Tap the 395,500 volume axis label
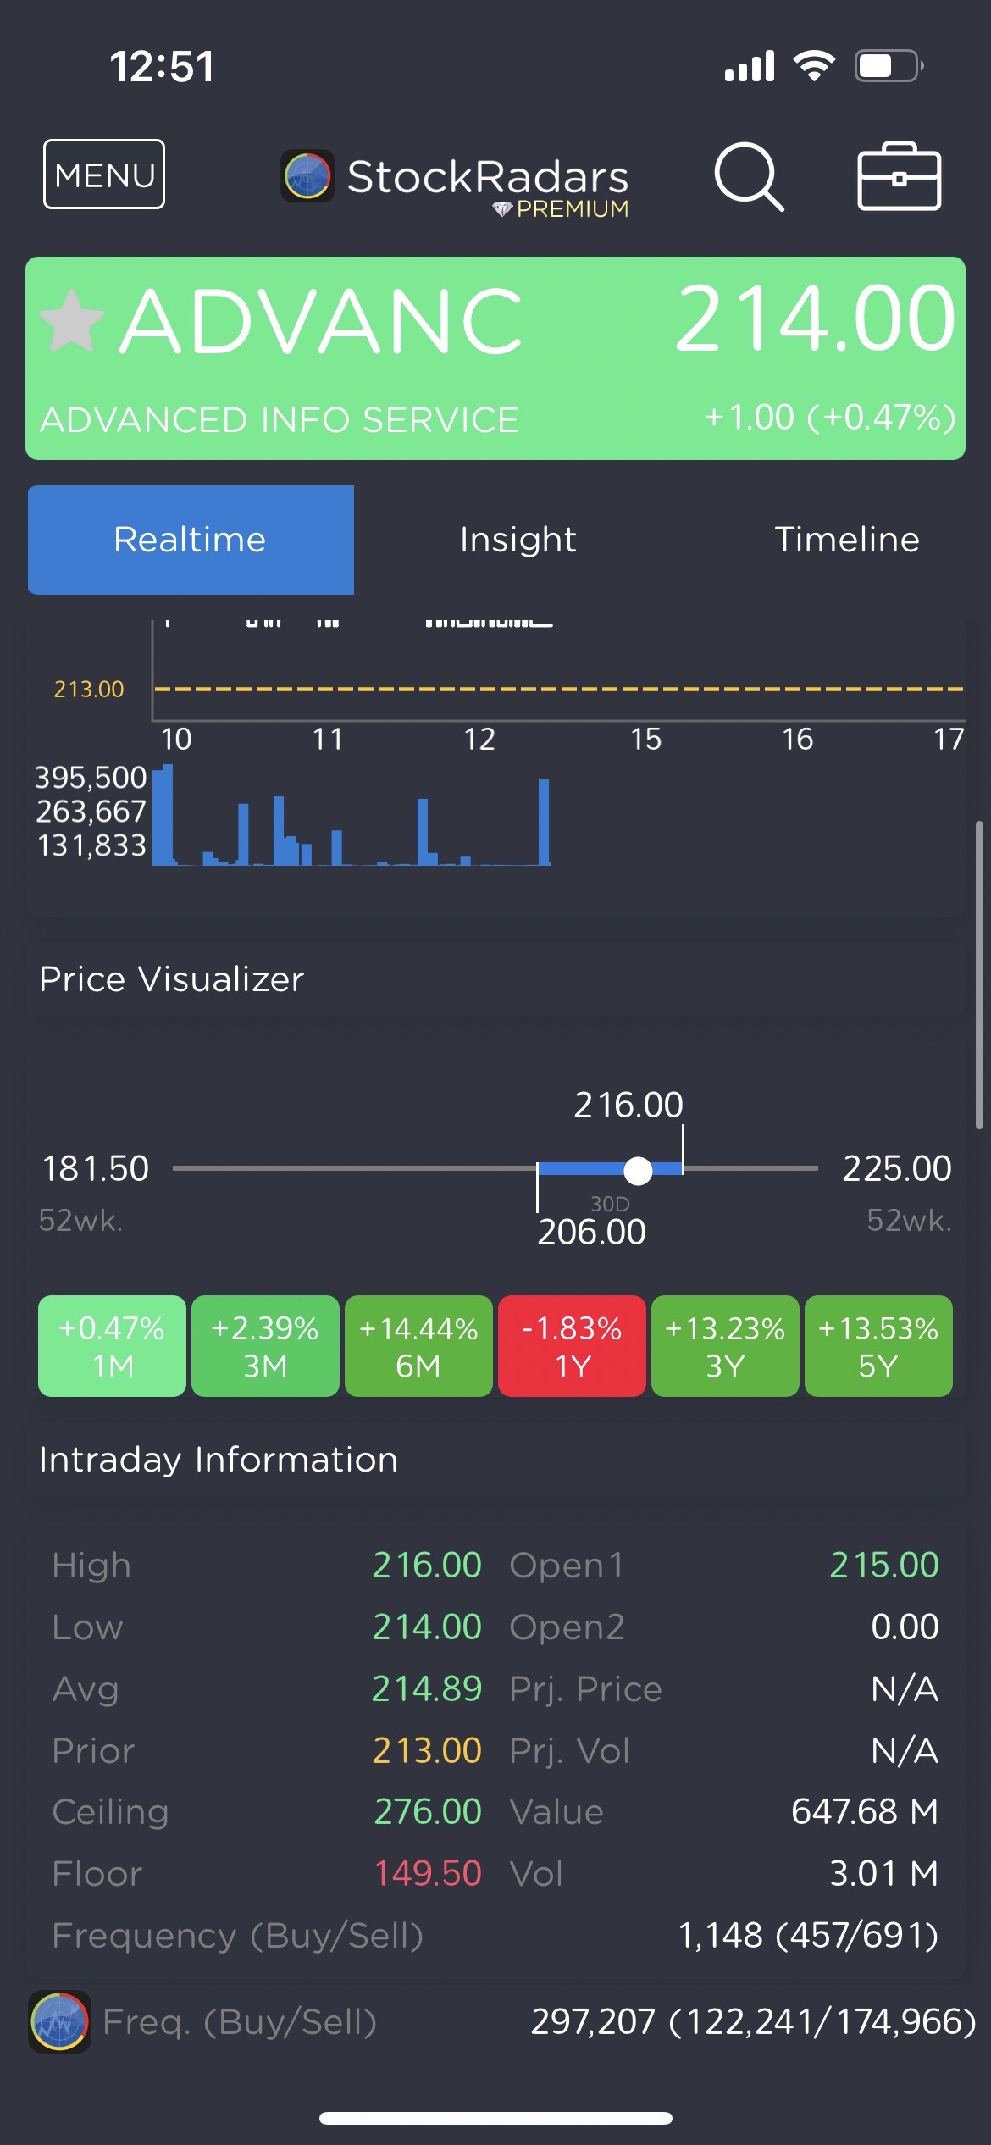991x2145 pixels. coord(91,777)
